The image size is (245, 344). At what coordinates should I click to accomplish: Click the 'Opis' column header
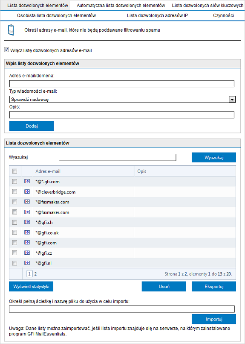(x=142, y=171)
